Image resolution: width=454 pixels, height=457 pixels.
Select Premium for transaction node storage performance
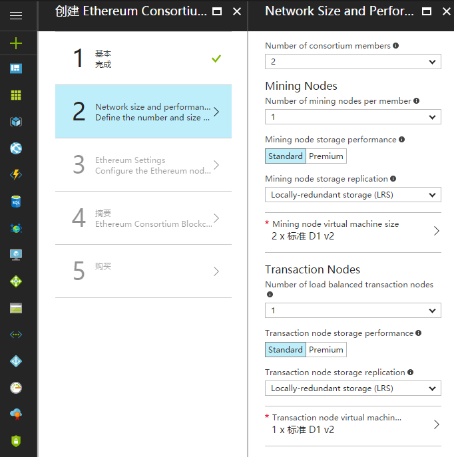point(326,350)
